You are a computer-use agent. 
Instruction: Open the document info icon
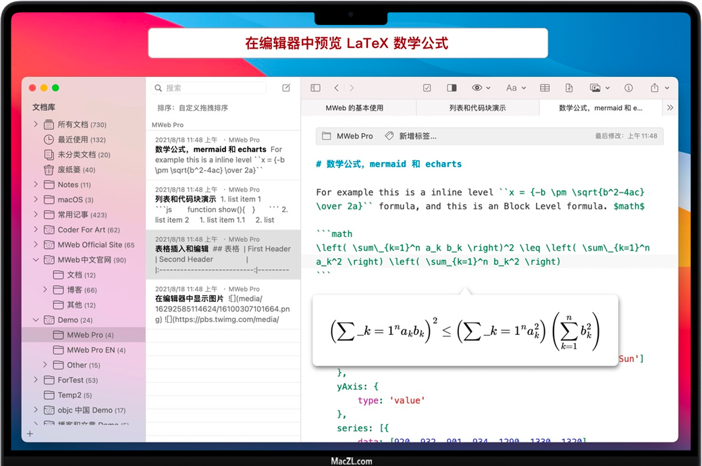[x=628, y=88]
